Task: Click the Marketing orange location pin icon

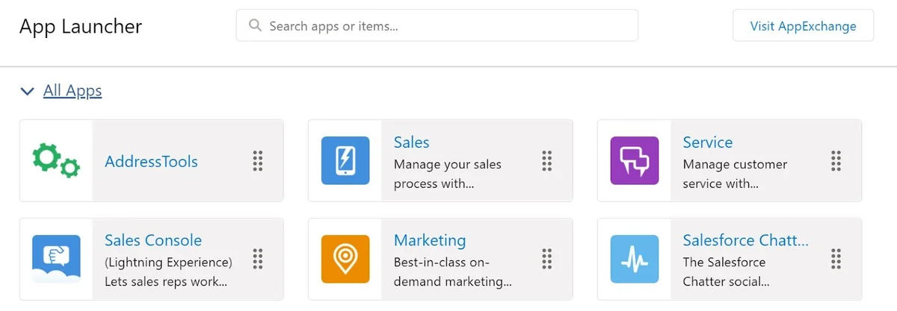Action: [x=345, y=259]
